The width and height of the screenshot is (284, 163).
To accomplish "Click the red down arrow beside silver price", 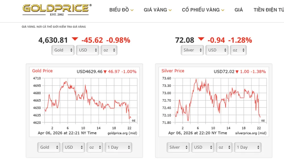I will (x=201, y=40).
